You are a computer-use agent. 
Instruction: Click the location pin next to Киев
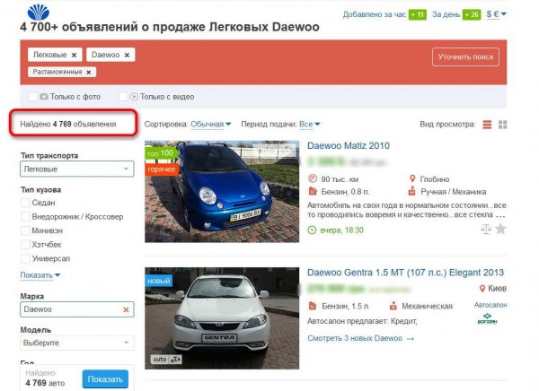coord(482,289)
